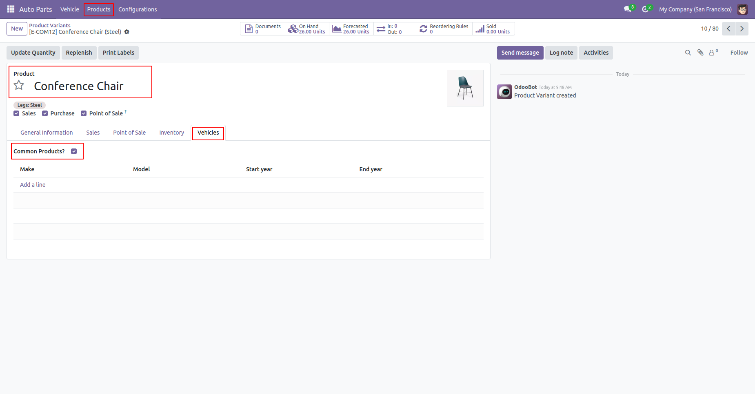
Task: Switch to the Point of Sale tab
Action: (129, 133)
